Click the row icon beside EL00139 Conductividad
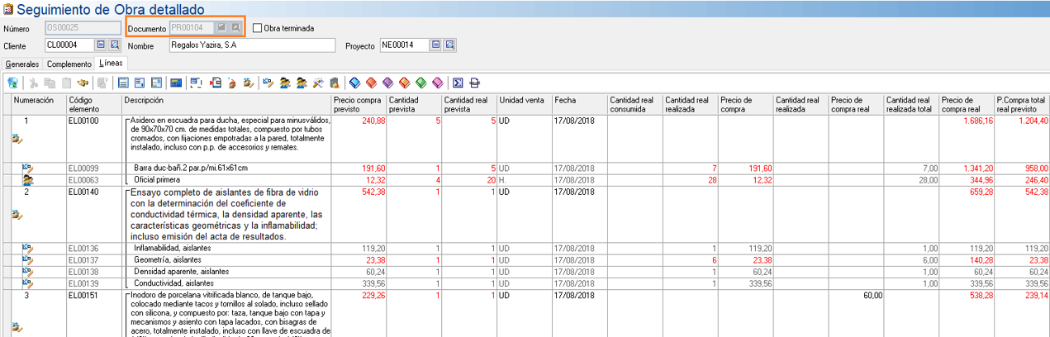 27,282
